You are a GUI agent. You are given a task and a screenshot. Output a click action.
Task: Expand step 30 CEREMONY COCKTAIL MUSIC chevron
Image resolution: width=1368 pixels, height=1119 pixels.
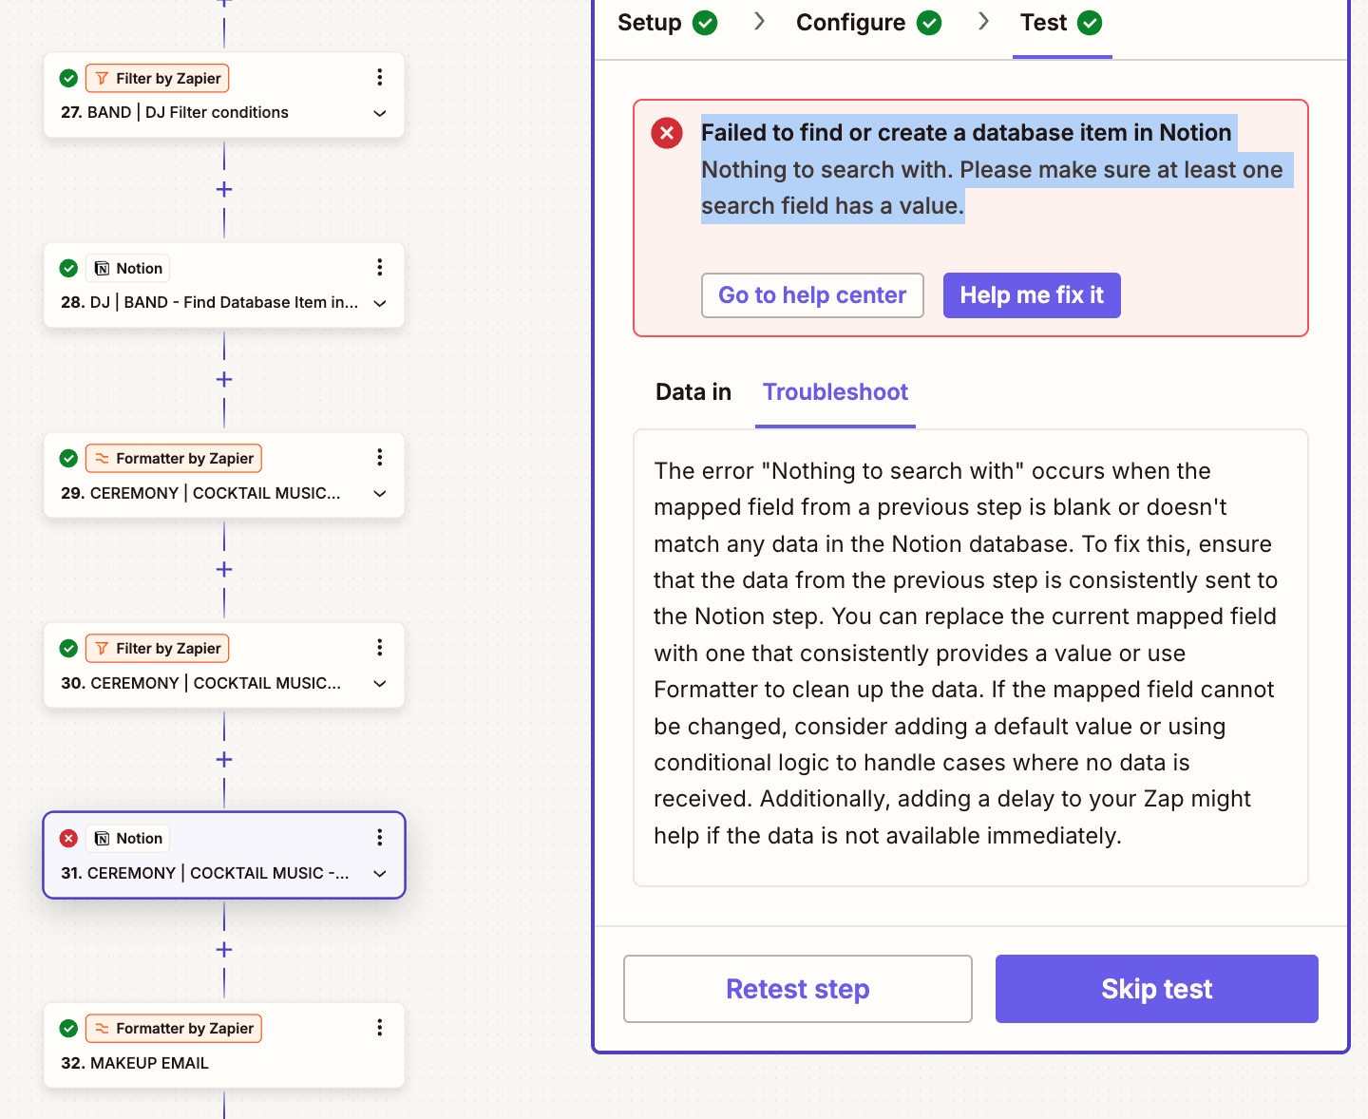click(380, 683)
